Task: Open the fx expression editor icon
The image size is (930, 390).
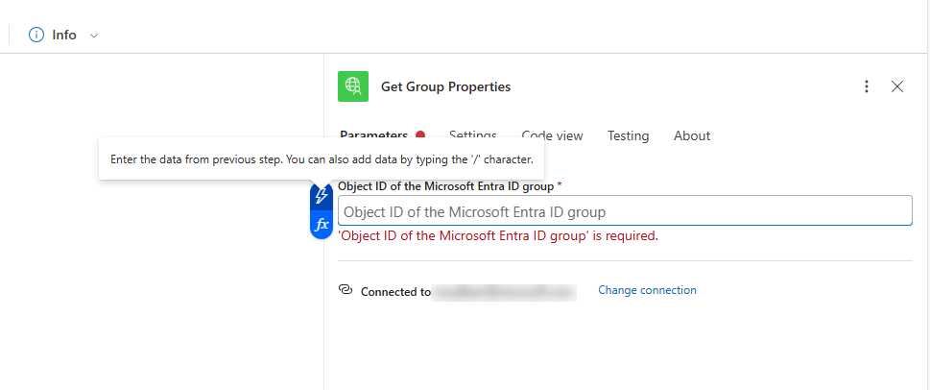Action: click(322, 224)
